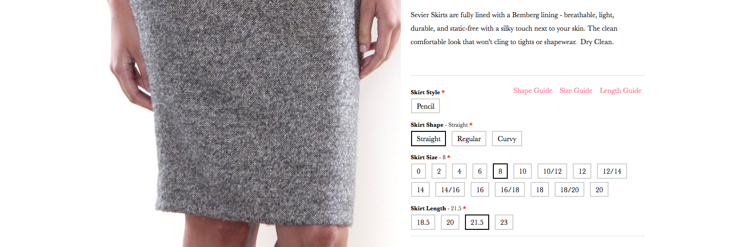The image size is (740, 247).
Task: Select skirt size 4
Action: click(x=459, y=171)
